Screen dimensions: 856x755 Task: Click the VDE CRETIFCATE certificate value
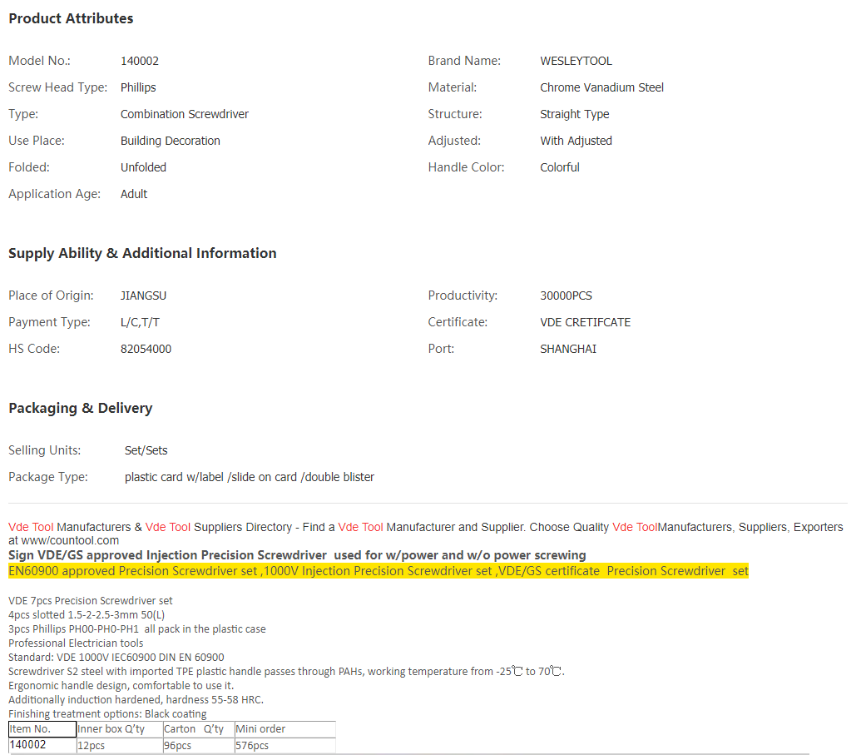[x=585, y=322]
